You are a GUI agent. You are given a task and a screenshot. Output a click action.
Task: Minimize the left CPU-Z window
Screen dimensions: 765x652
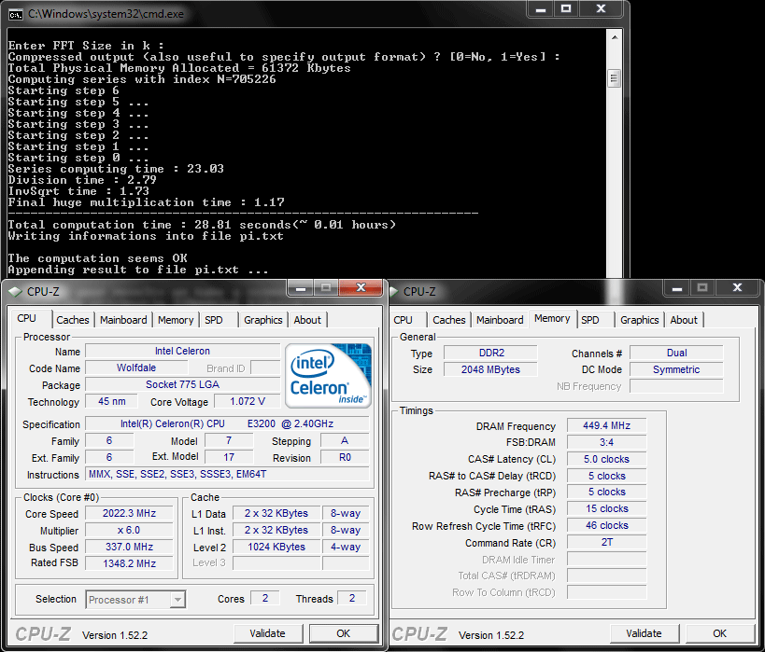pos(301,287)
